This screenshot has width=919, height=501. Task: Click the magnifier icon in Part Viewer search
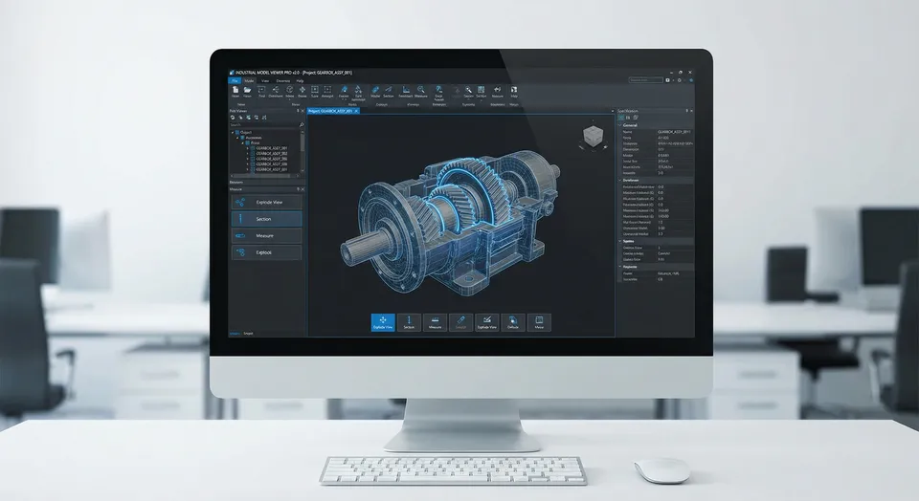click(x=302, y=124)
